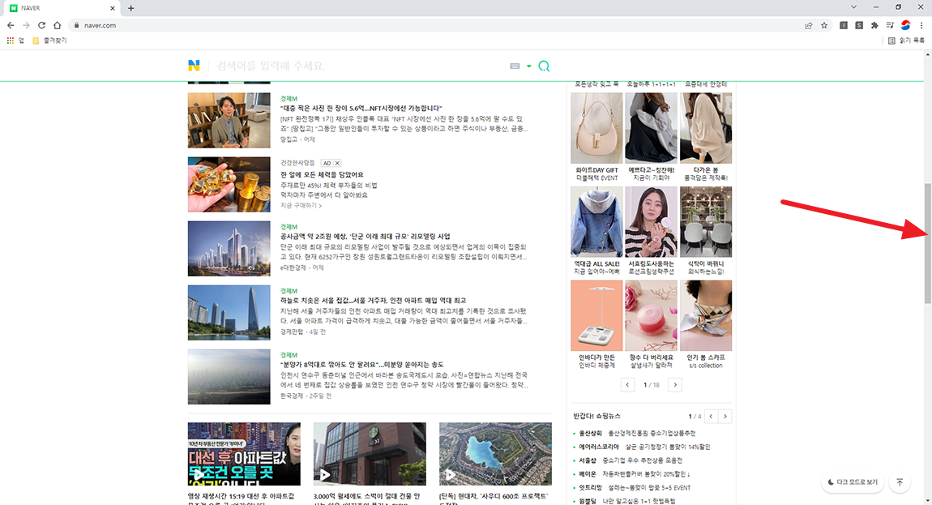The image size is (932, 505).
Task: Open the 인기 봄 스카프 product
Action: [x=706, y=316]
